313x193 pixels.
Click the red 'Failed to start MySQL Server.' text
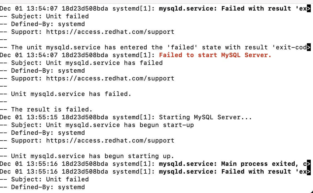[x=215, y=55]
